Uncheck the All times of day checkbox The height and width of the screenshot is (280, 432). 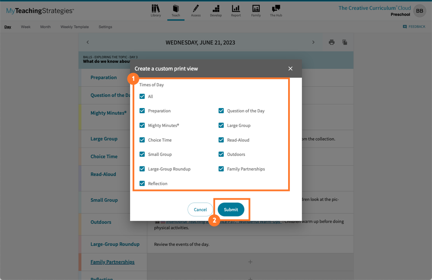(142, 96)
